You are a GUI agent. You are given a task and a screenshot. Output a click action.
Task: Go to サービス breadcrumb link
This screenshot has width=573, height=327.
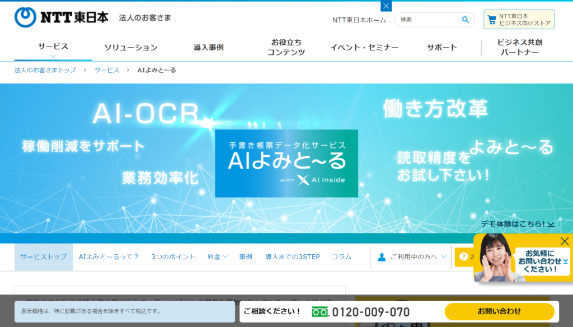[107, 70]
